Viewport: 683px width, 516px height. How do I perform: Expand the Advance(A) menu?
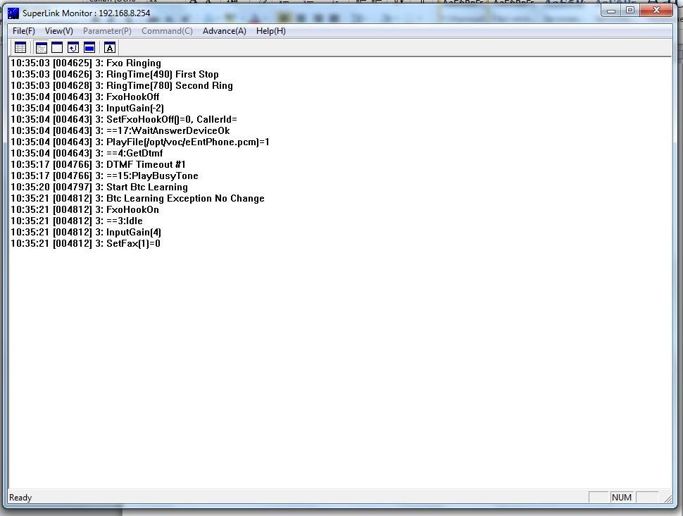224,31
